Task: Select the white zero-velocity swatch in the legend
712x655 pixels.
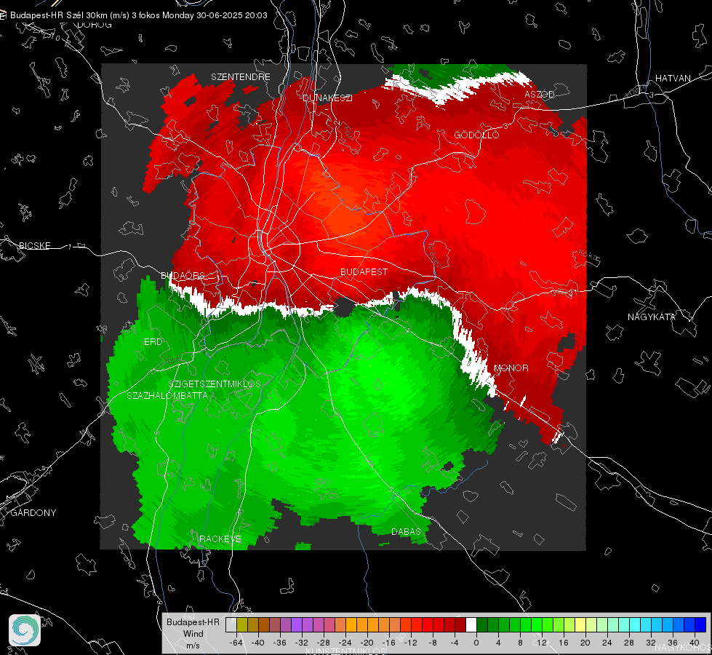Action: (x=471, y=625)
